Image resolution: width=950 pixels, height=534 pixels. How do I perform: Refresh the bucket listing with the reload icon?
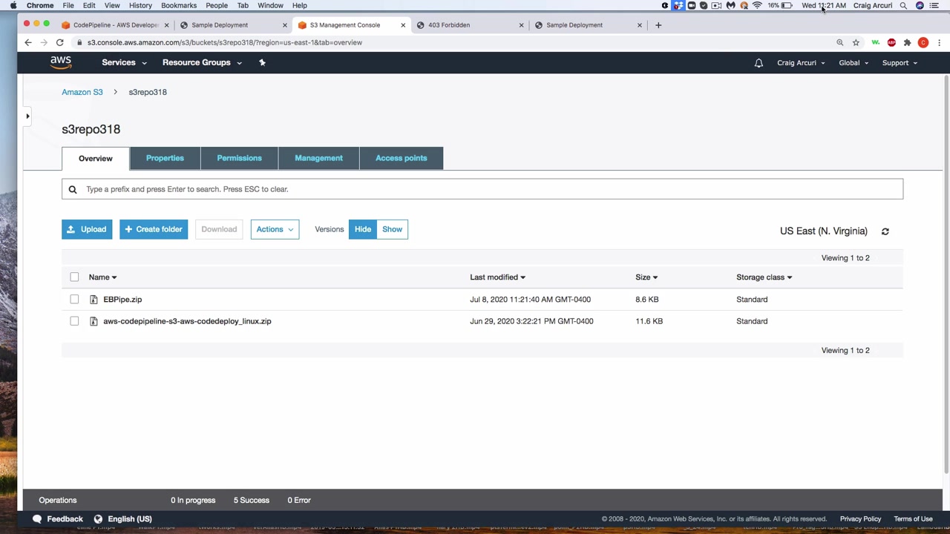coord(885,231)
